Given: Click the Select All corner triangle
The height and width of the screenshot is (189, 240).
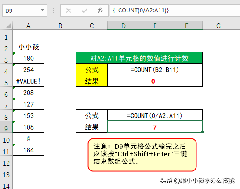Looking at the screenshot, I should (9, 26).
